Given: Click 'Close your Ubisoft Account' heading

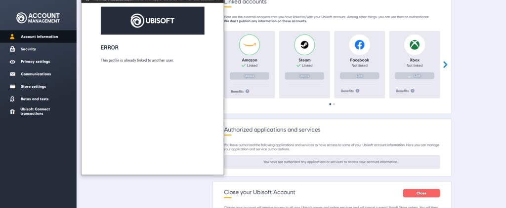Looking at the screenshot, I should [x=259, y=192].
